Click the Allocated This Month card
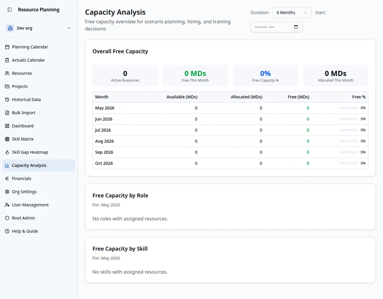This screenshot has width=383, height=299. [x=335, y=75]
